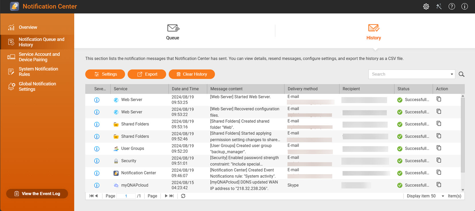Click the page number input field
475x211 pixels.
tap(126, 196)
